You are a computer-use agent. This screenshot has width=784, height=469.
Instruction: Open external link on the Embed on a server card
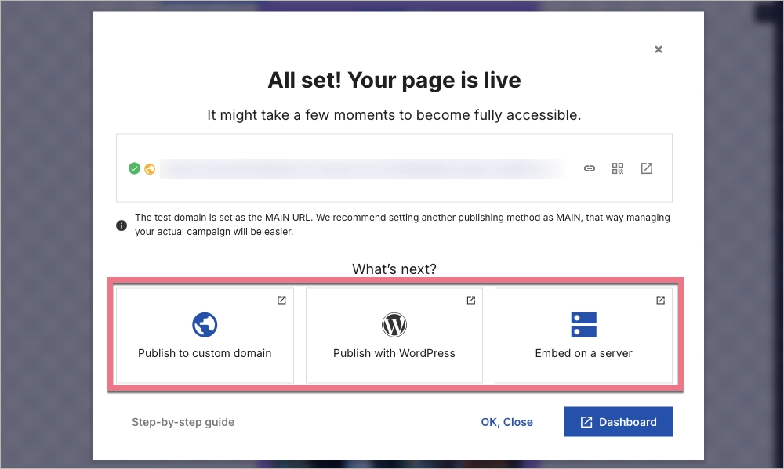(659, 300)
